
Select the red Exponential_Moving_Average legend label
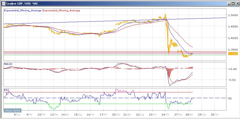pyautogui.click(x=61, y=11)
